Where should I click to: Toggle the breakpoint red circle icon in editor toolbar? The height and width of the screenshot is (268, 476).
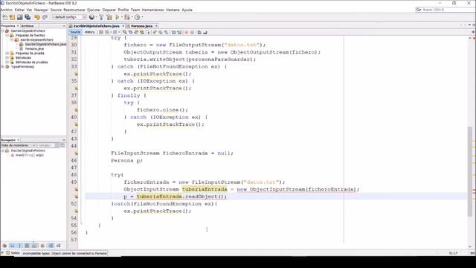pos(186,32)
